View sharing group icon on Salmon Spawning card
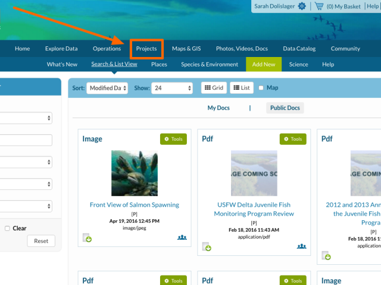The width and height of the screenshot is (381, 285). pyautogui.click(x=182, y=237)
